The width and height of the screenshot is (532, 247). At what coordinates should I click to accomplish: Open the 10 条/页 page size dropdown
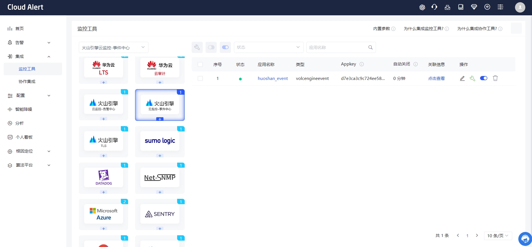click(x=498, y=236)
